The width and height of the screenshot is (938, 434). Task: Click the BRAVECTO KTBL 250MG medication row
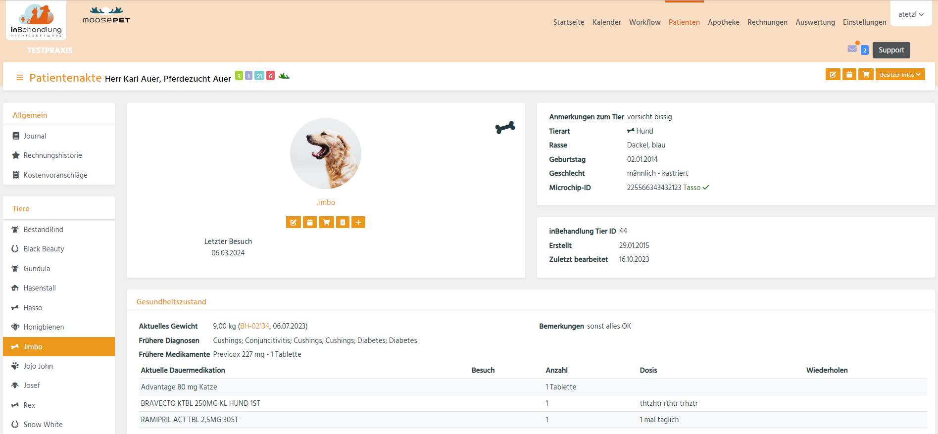coord(533,403)
